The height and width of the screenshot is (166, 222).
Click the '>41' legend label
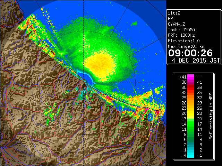(183, 77)
